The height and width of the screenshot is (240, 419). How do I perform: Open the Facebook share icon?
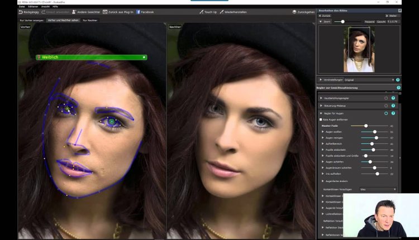click(138, 12)
